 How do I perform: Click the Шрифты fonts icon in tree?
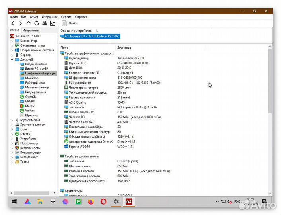pos(22,115)
